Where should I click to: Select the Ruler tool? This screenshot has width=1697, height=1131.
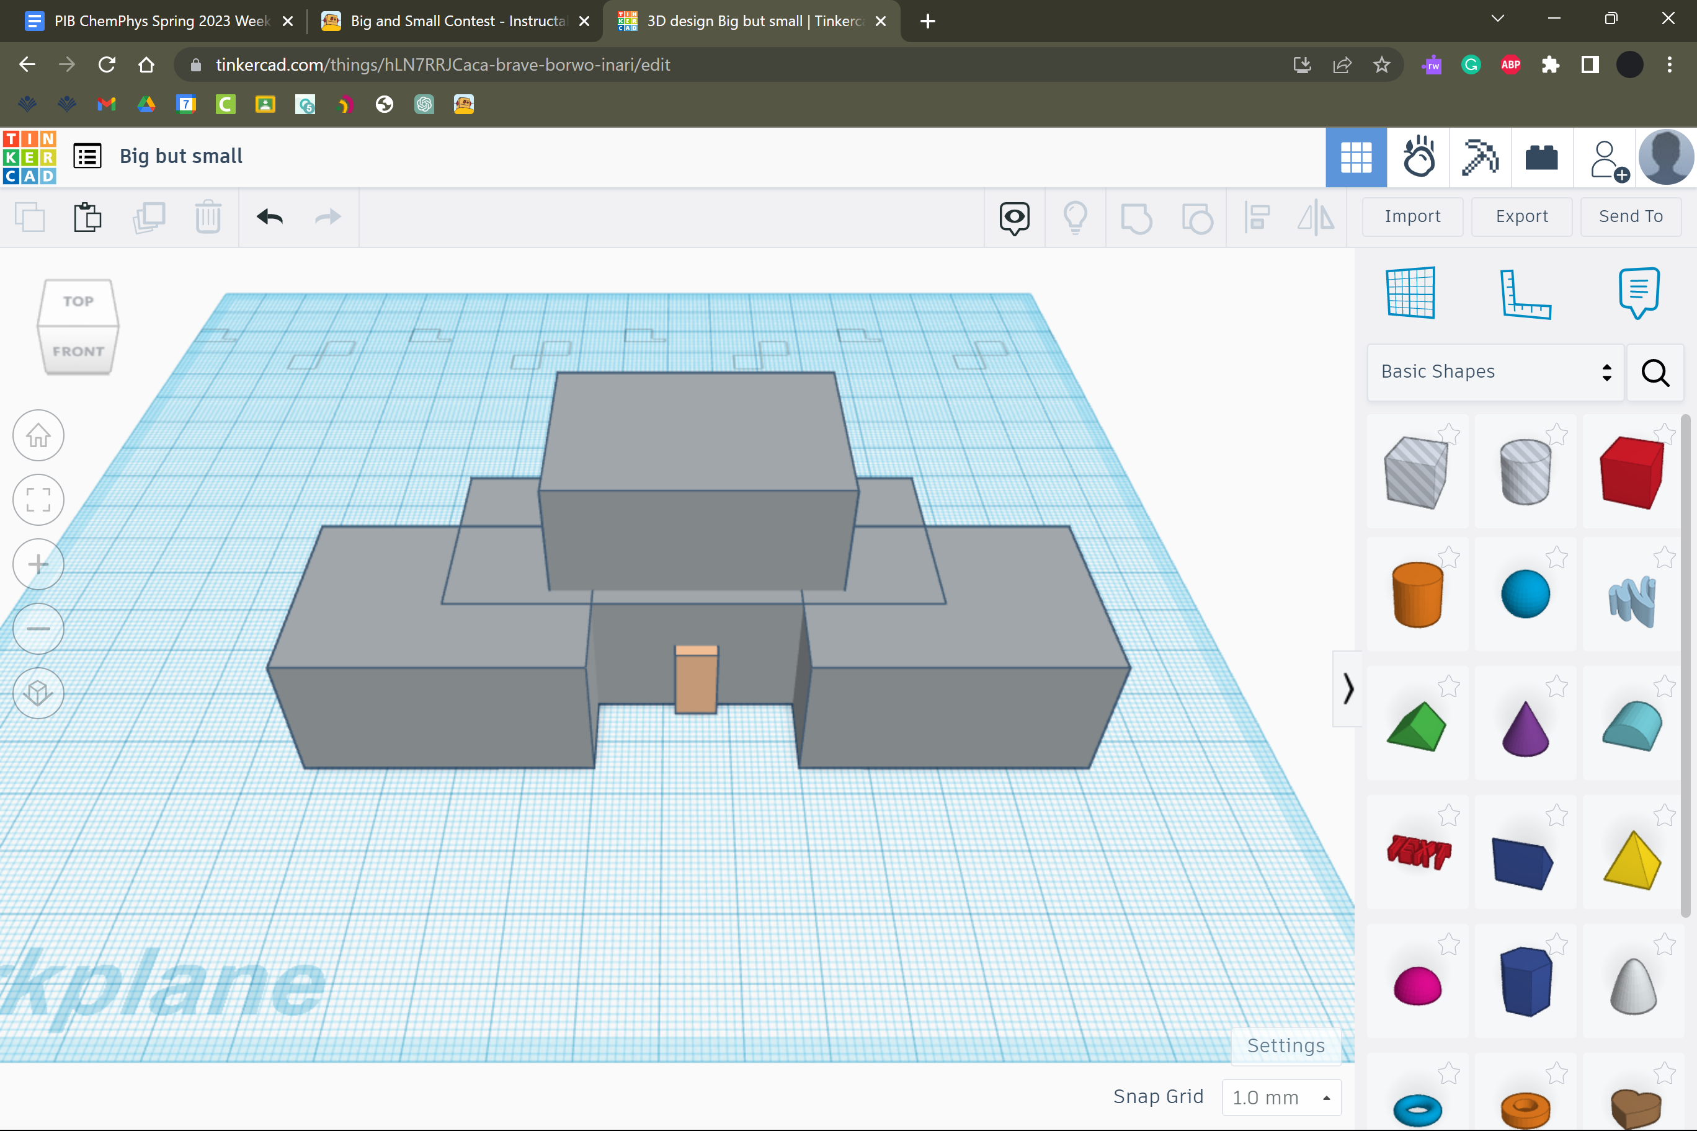[1525, 295]
